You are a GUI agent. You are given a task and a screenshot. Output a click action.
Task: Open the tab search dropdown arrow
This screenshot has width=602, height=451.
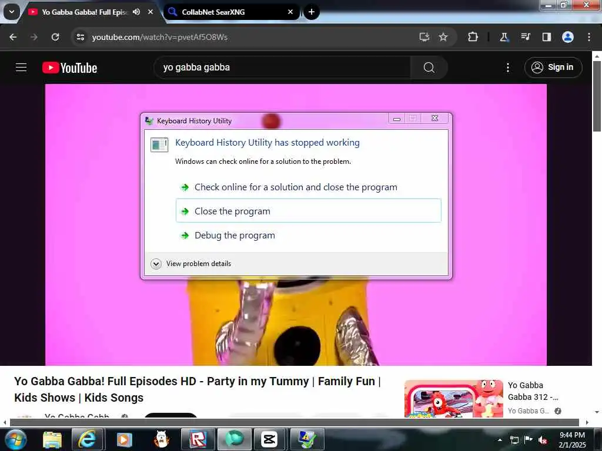[12, 12]
